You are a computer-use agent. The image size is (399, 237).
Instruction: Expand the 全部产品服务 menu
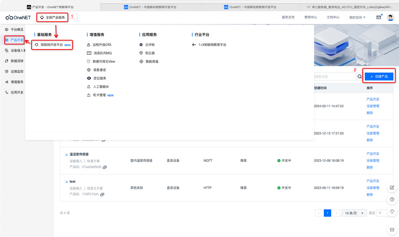(52, 17)
